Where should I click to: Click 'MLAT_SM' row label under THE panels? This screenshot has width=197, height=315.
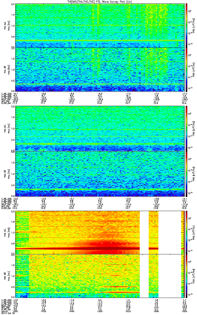6,306
